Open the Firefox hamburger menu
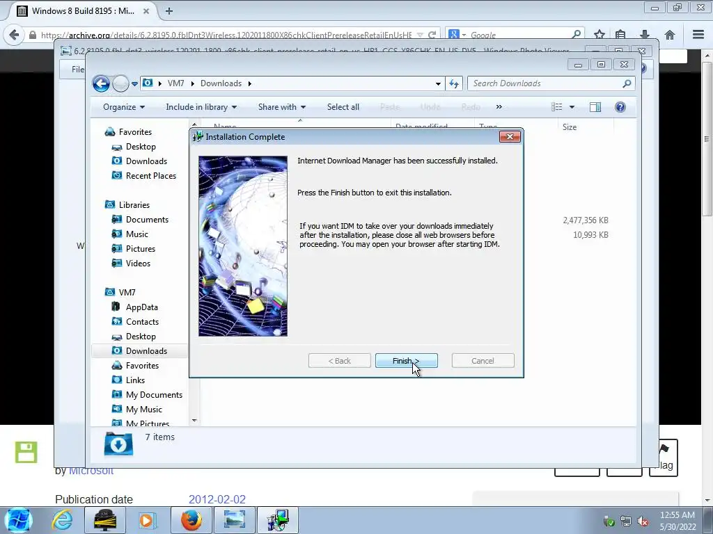The width and height of the screenshot is (713, 534). point(698,35)
